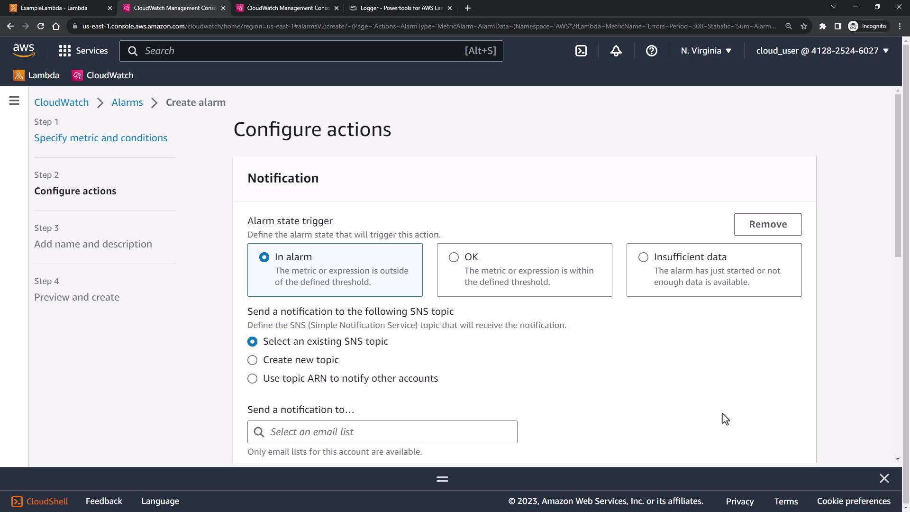Viewport: 910px width, 512px height.
Task: Open the notifications bell
Action: 616,51
